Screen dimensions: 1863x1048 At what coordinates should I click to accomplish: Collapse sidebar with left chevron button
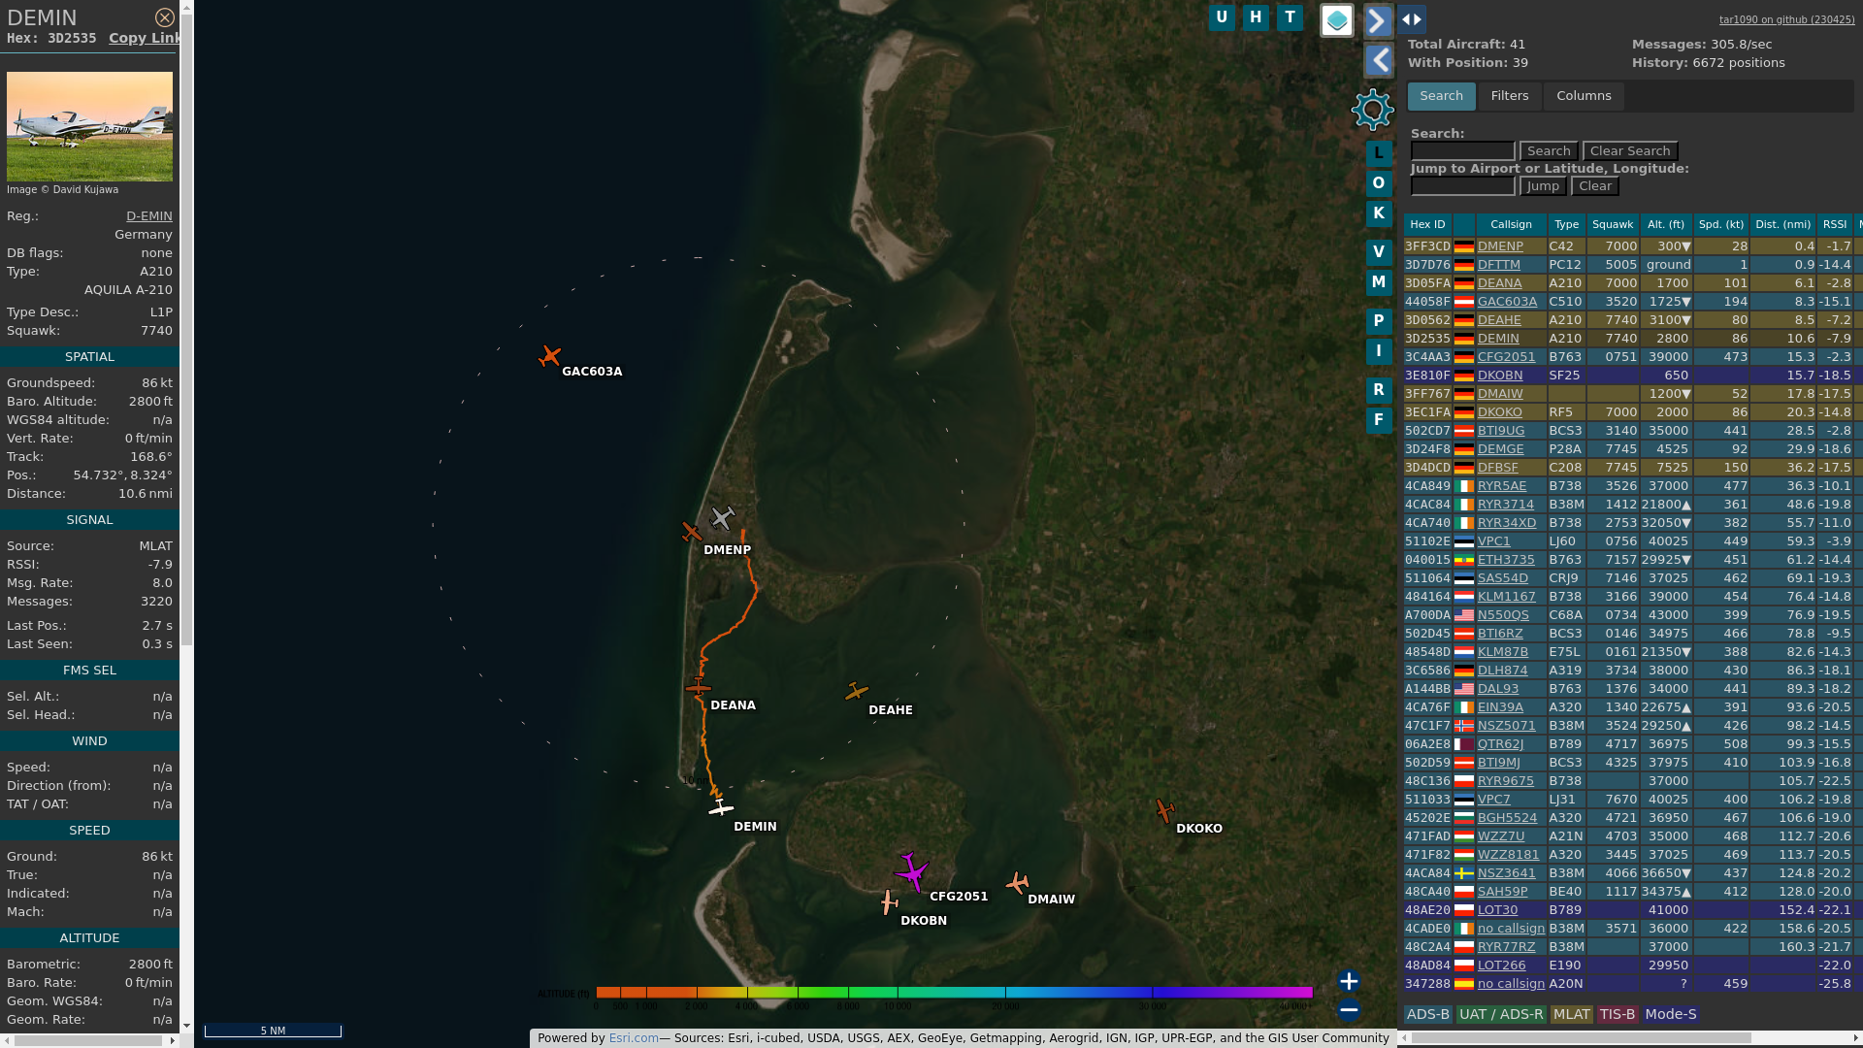(1378, 60)
